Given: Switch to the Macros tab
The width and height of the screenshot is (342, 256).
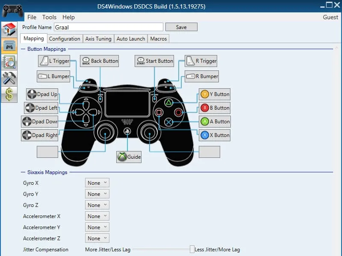Looking at the screenshot, I should 158,38.
